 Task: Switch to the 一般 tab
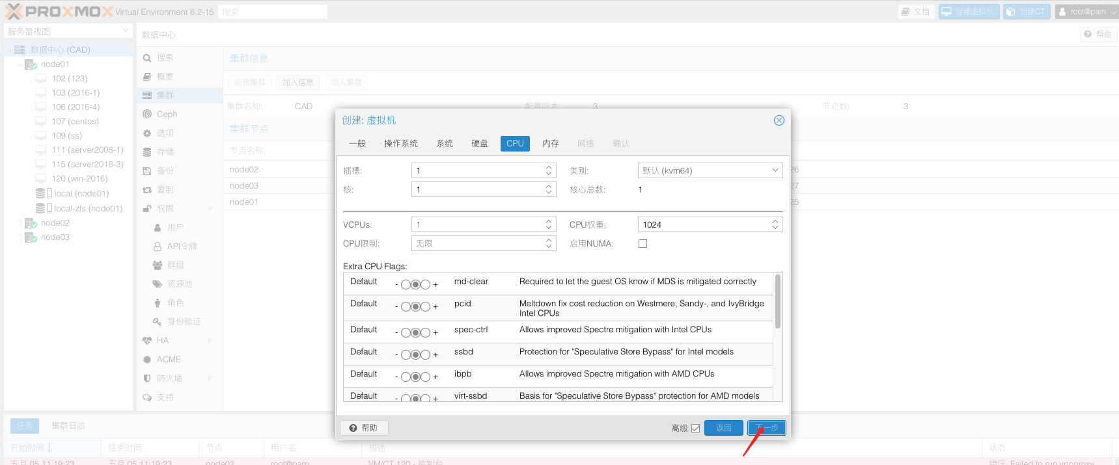point(357,144)
